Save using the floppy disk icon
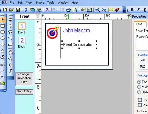Screen dimensions: 148x114 pos(18,10)
